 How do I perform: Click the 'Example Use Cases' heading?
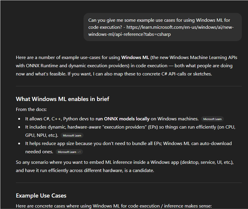click(41, 195)
